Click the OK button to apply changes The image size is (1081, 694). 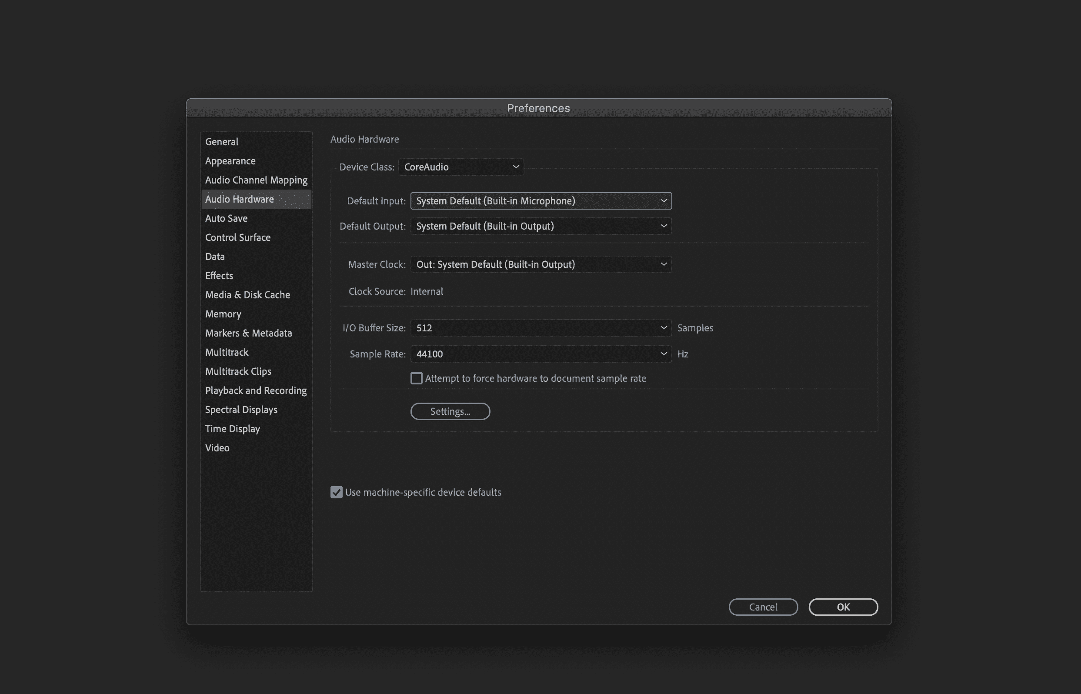843,607
